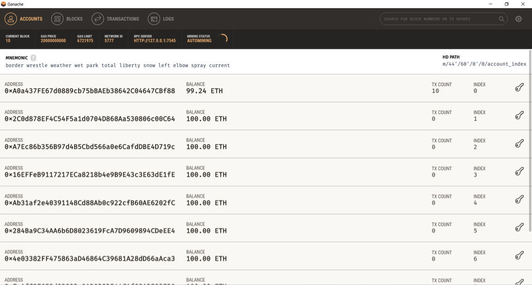Show private key for account index 1
532x285 pixels.
[x=519, y=116]
